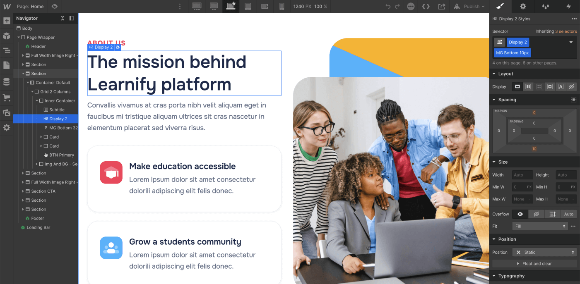Set Display to Flex
Screen dimensions: 580x284
[x=528, y=86]
